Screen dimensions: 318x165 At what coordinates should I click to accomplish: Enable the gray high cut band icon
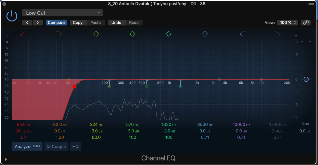[277, 34]
